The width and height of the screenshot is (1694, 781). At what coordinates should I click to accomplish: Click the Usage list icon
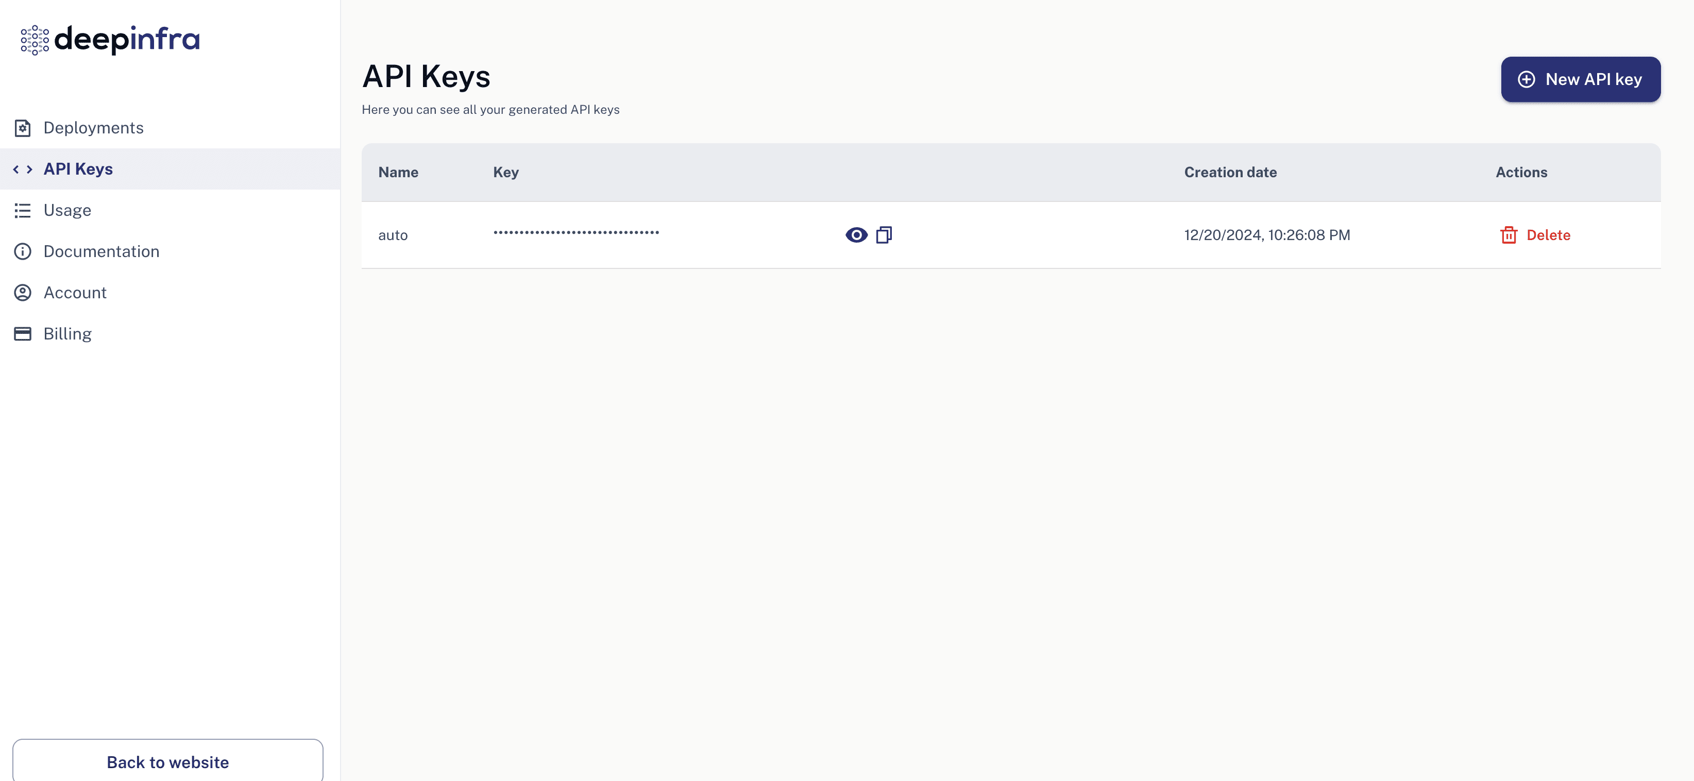coord(21,210)
